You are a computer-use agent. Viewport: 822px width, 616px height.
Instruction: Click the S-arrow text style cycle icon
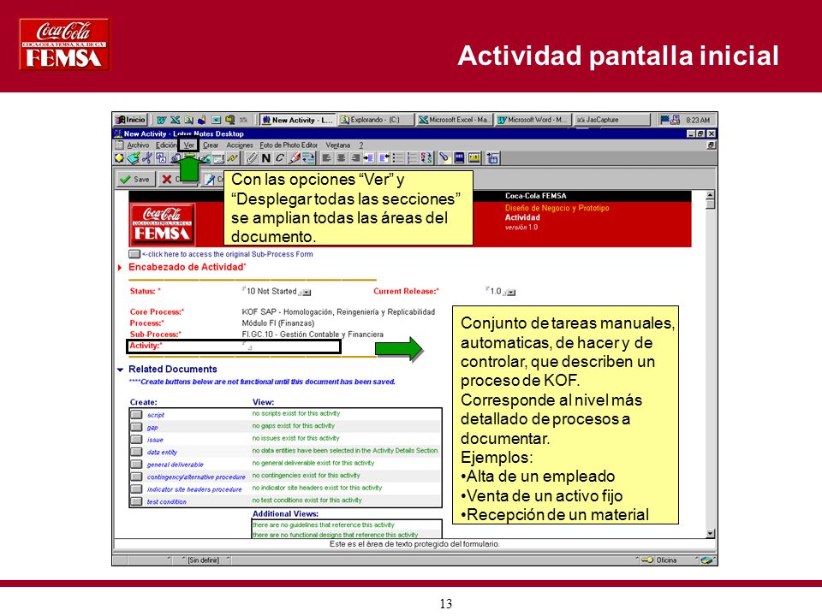[426, 158]
